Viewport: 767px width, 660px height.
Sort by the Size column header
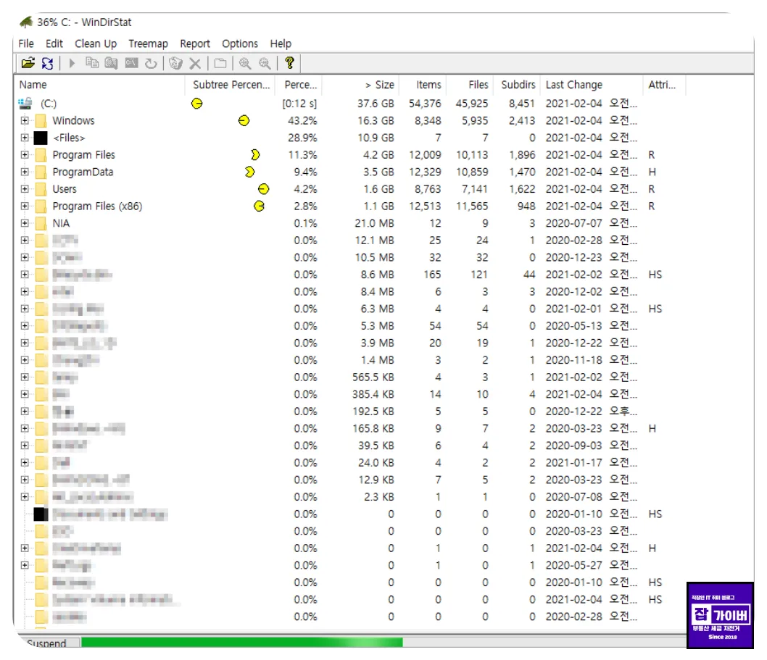click(x=360, y=85)
